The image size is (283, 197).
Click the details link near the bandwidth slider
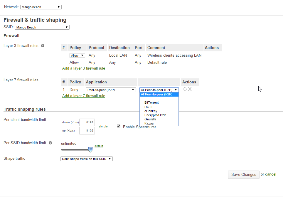[x=99, y=146]
